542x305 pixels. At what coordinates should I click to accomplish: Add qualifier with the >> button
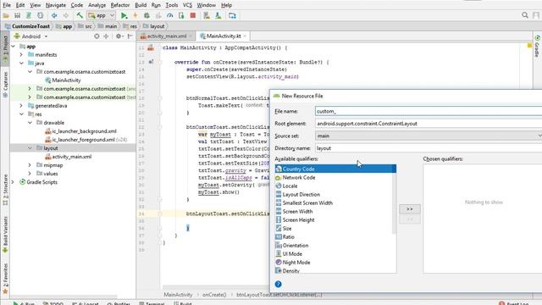point(410,209)
